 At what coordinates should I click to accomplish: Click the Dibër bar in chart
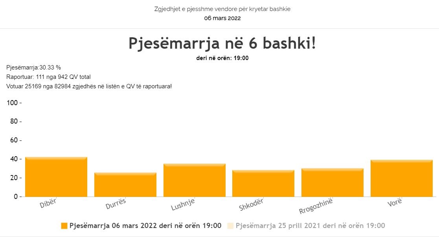point(56,177)
